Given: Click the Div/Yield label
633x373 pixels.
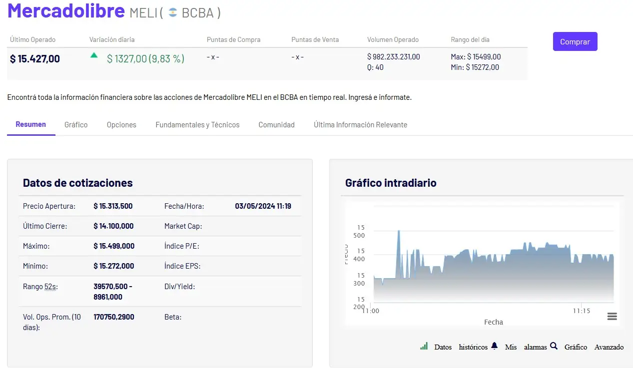Looking at the screenshot, I should 180,287.
